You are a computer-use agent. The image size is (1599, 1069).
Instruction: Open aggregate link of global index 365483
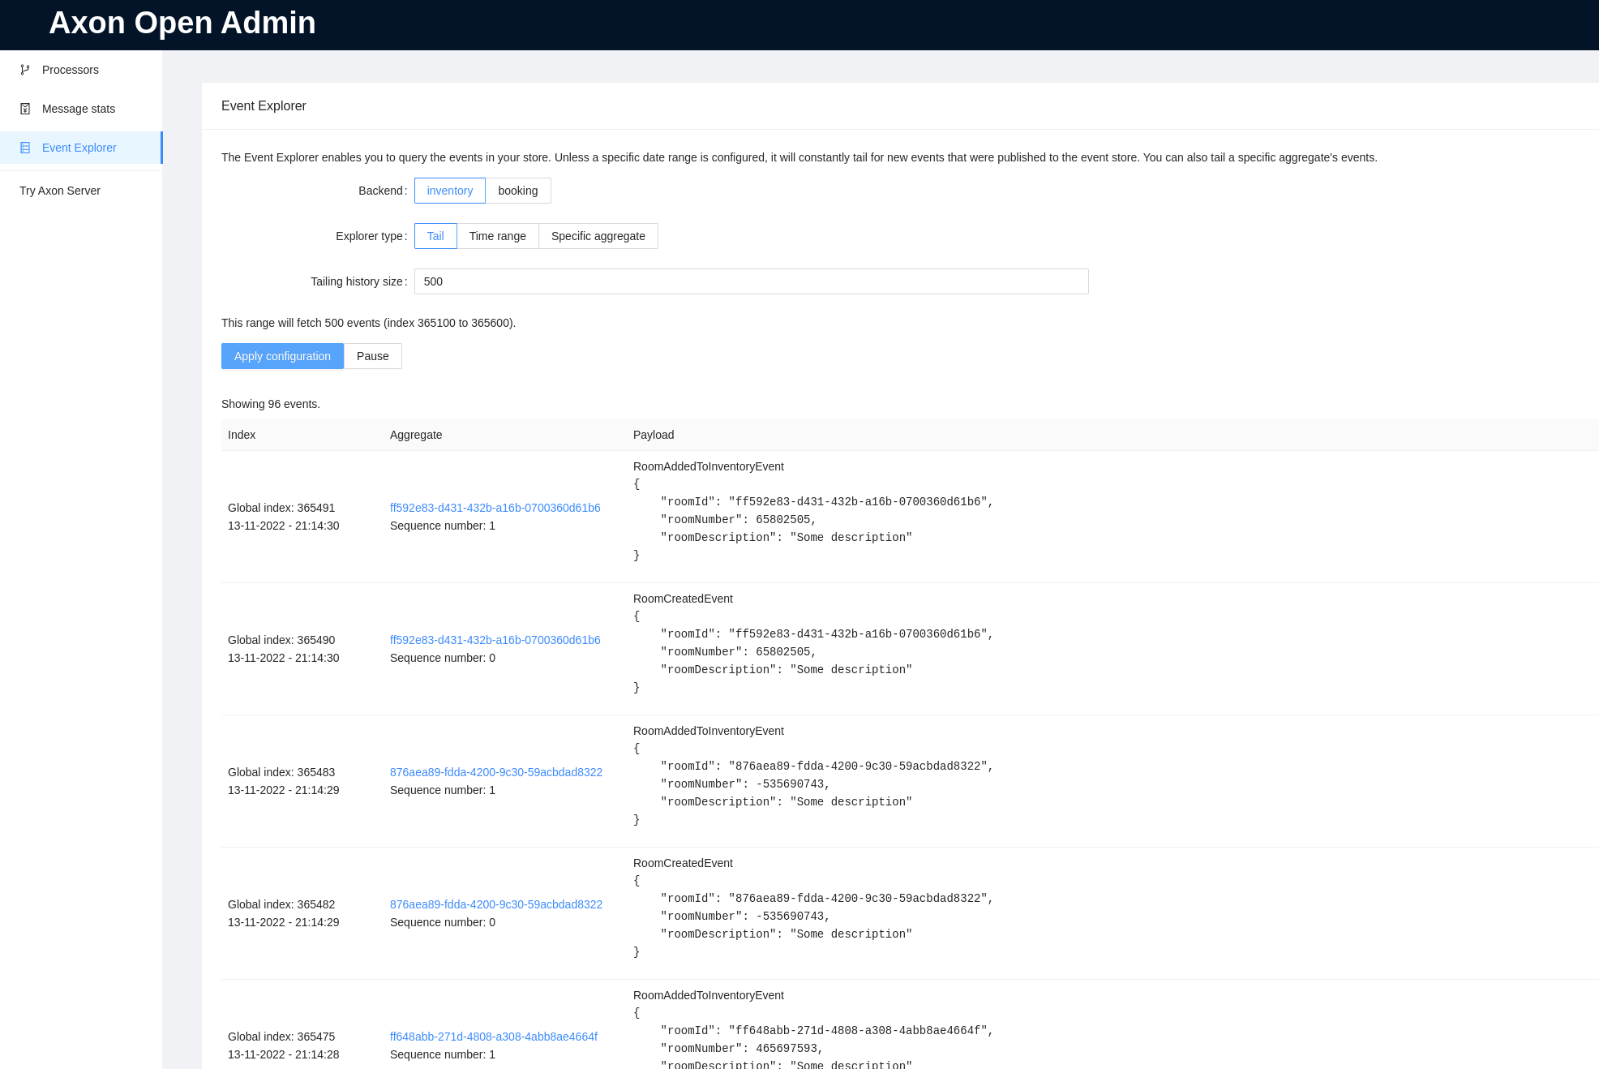point(495,772)
